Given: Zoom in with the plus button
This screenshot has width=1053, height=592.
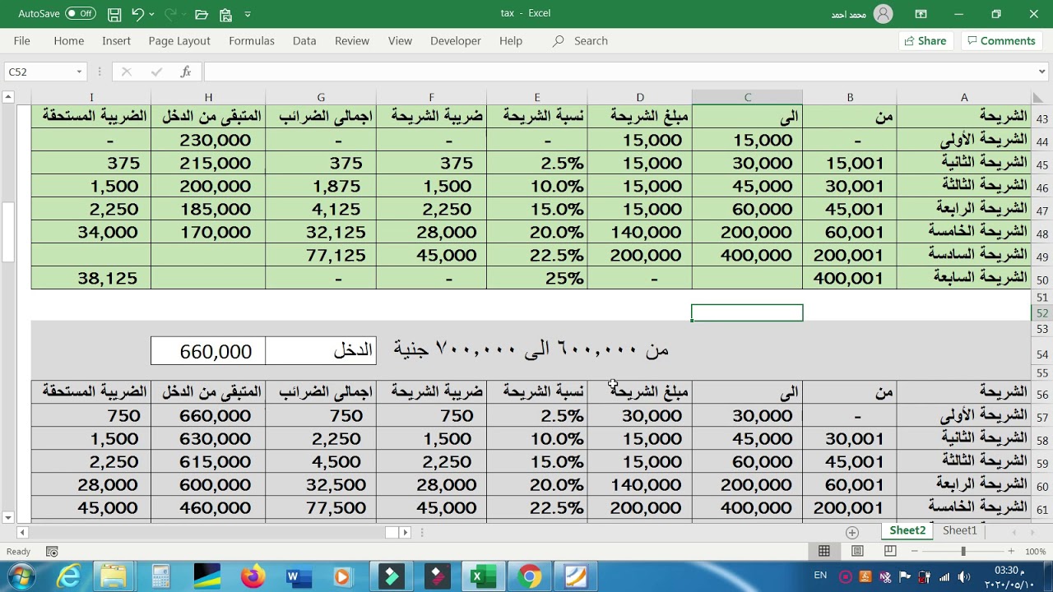Looking at the screenshot, I should (x=1011, y=551).
